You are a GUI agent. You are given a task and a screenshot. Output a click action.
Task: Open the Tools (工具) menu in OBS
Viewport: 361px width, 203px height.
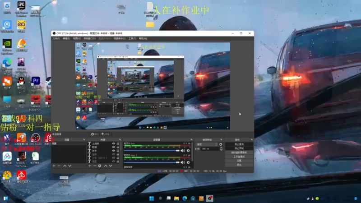coord(132,38)
